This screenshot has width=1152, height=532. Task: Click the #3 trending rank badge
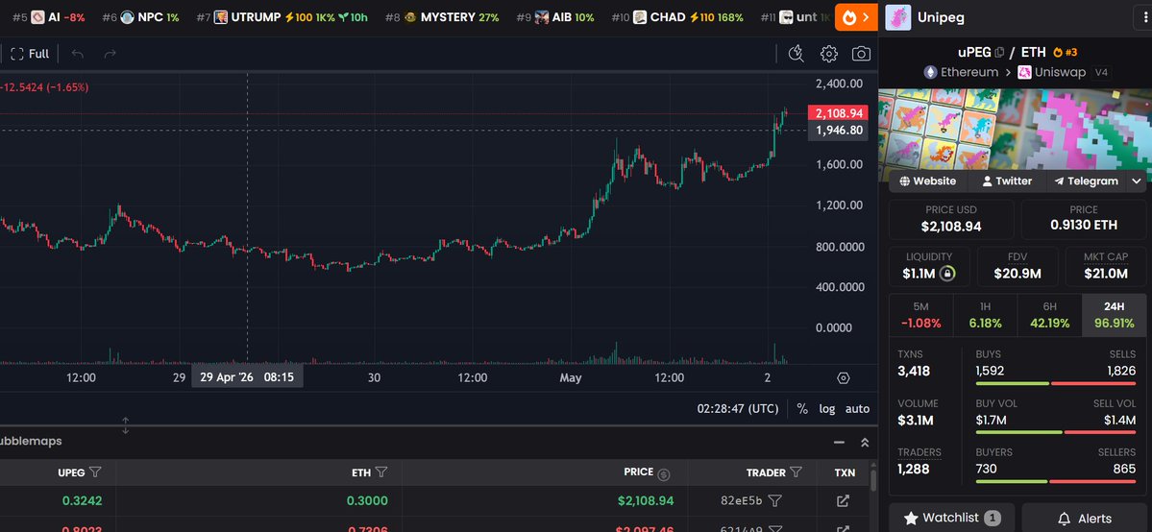pos(1066,52)
